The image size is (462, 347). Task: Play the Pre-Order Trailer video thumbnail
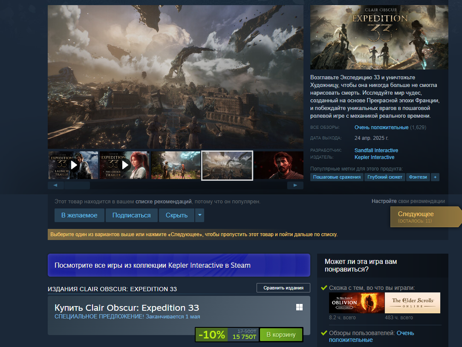click(x=124, y=165)
